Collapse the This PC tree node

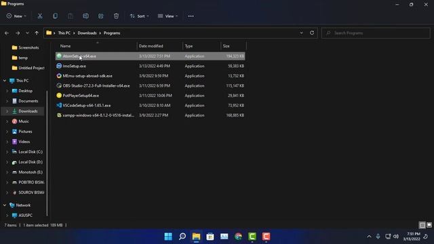click(x=5, y=81)
